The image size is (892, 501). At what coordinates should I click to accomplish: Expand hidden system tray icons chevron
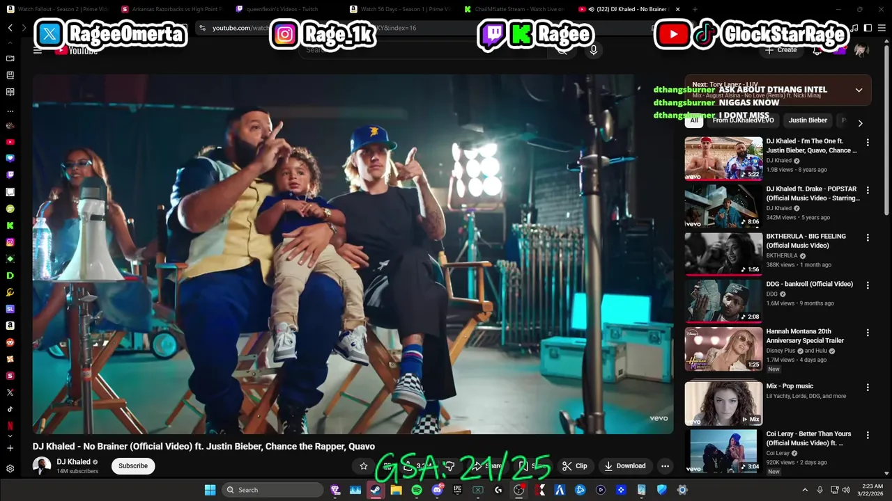(x=804, y=490)
